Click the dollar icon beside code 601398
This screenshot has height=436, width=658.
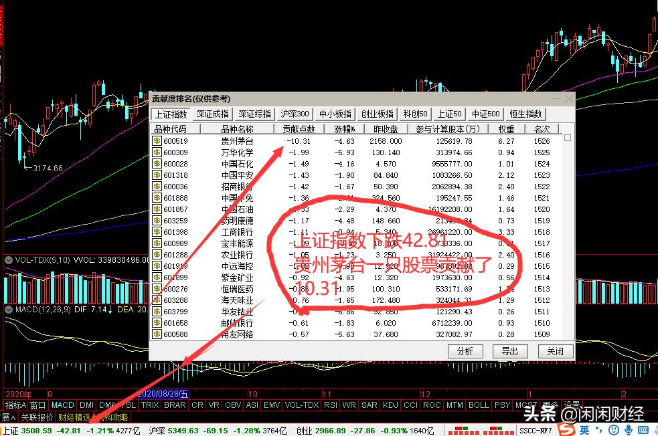(x=157, y=231)
